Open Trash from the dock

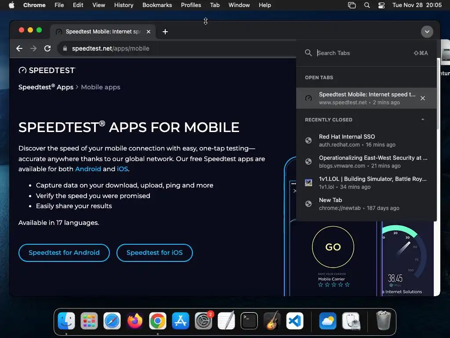click(383, 321)
